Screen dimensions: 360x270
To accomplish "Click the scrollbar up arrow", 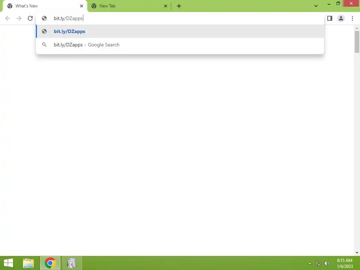I will point(357,28).
